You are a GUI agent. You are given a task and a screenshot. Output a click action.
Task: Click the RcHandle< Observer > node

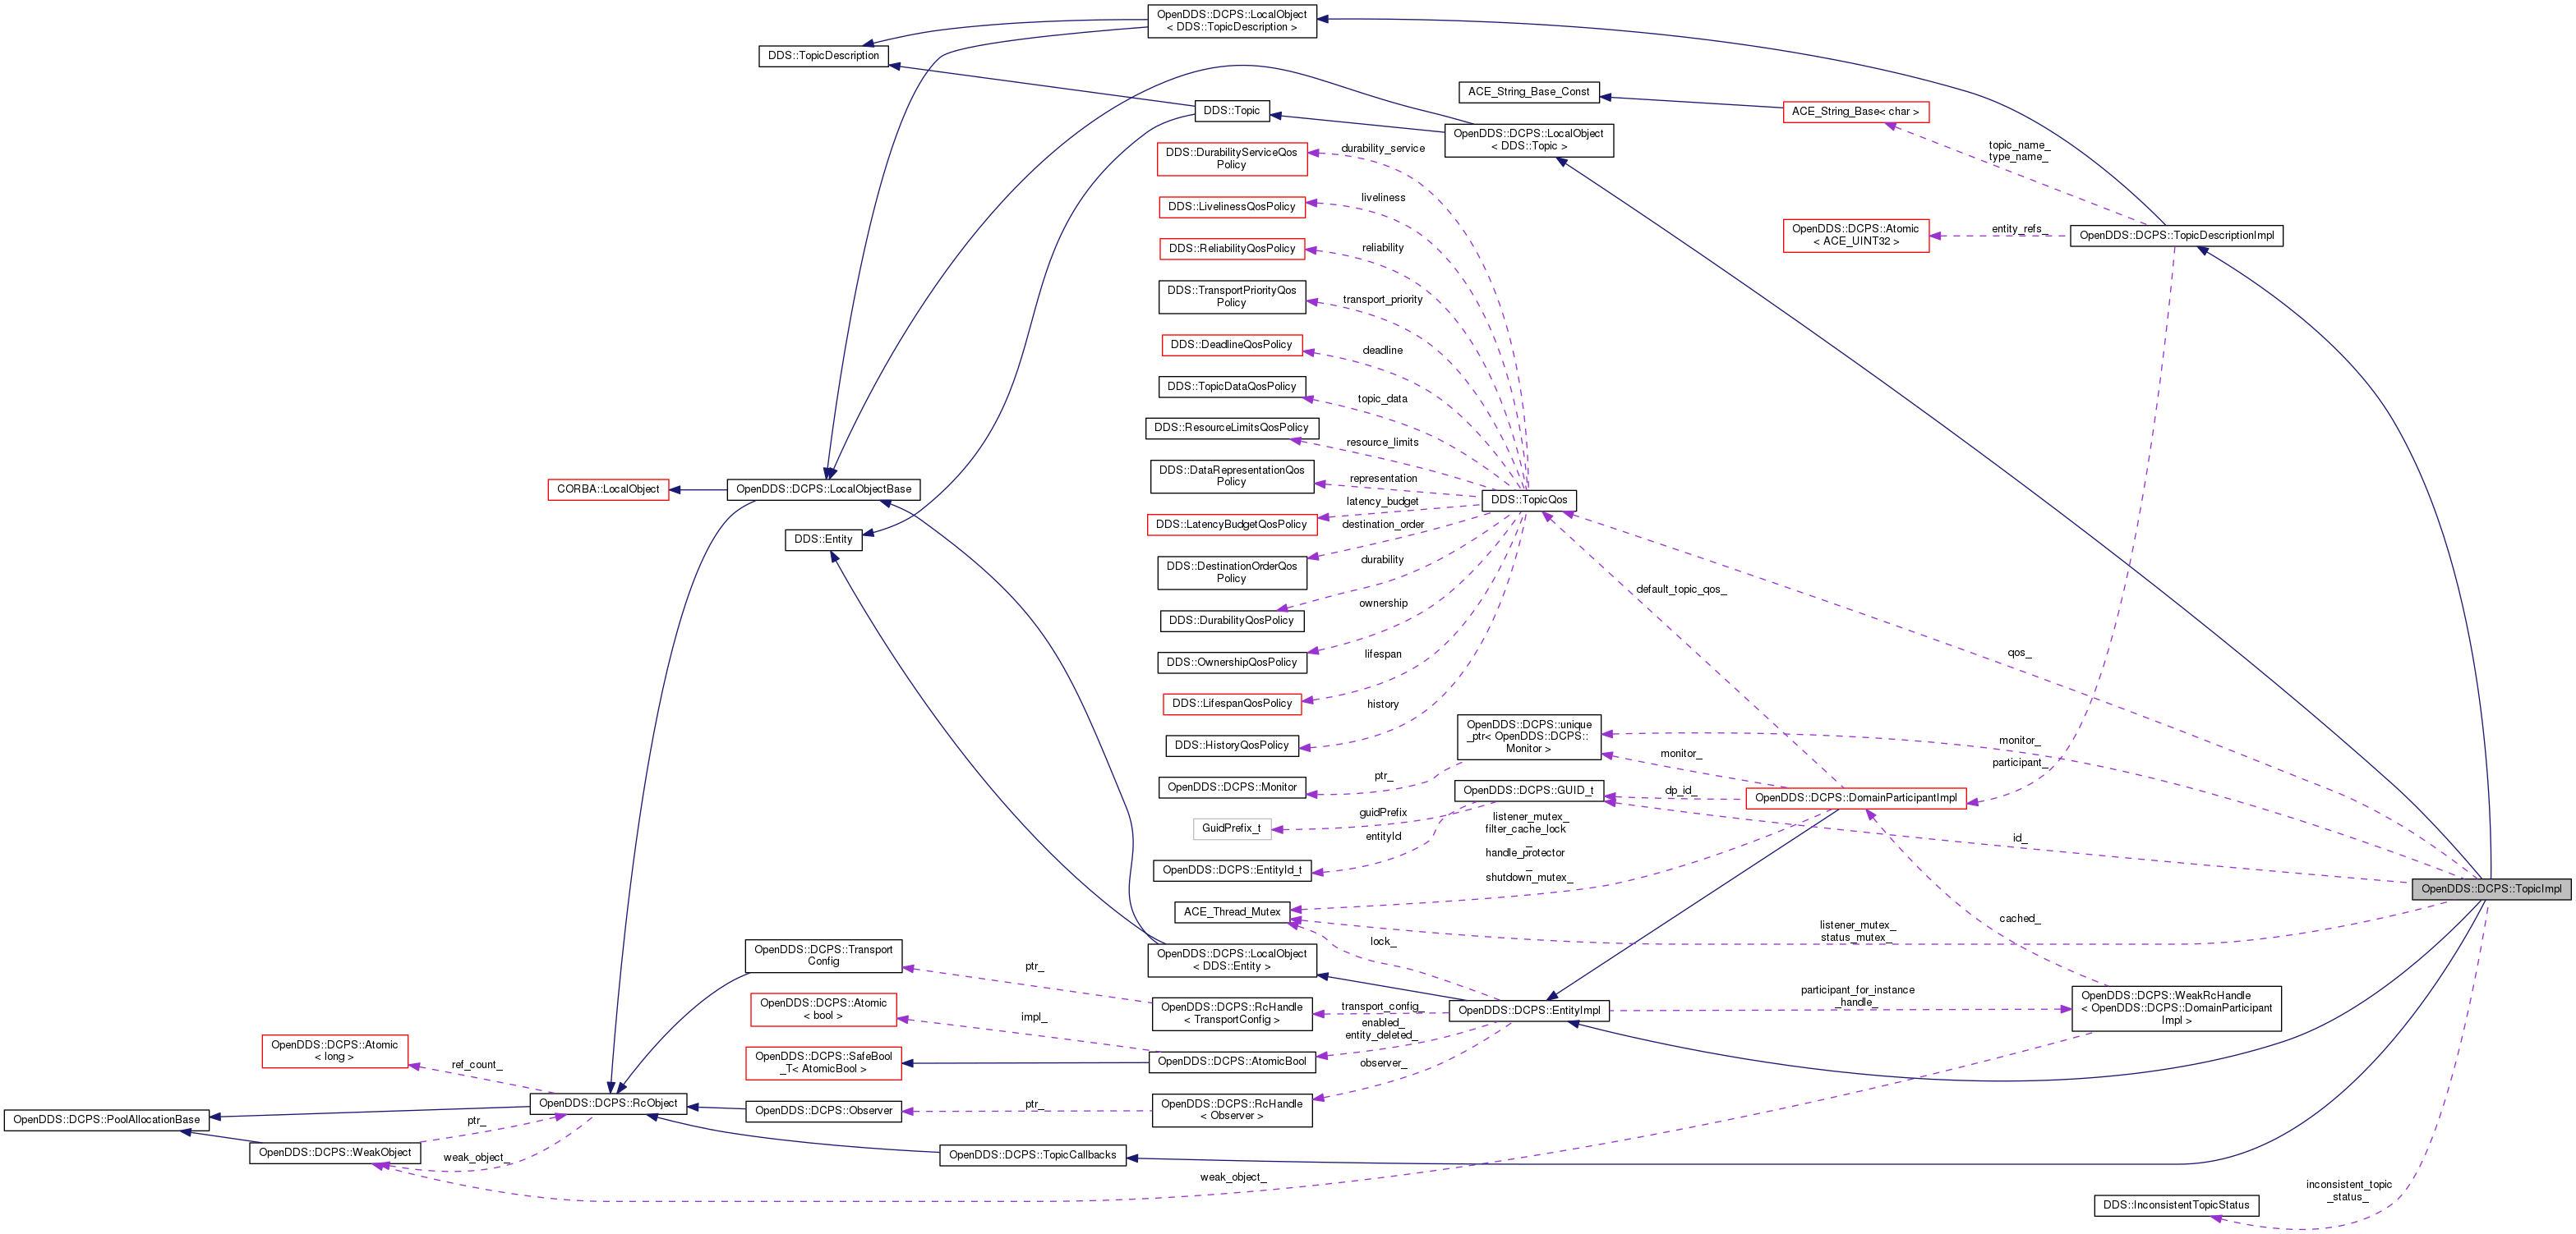point(1231,1110)
